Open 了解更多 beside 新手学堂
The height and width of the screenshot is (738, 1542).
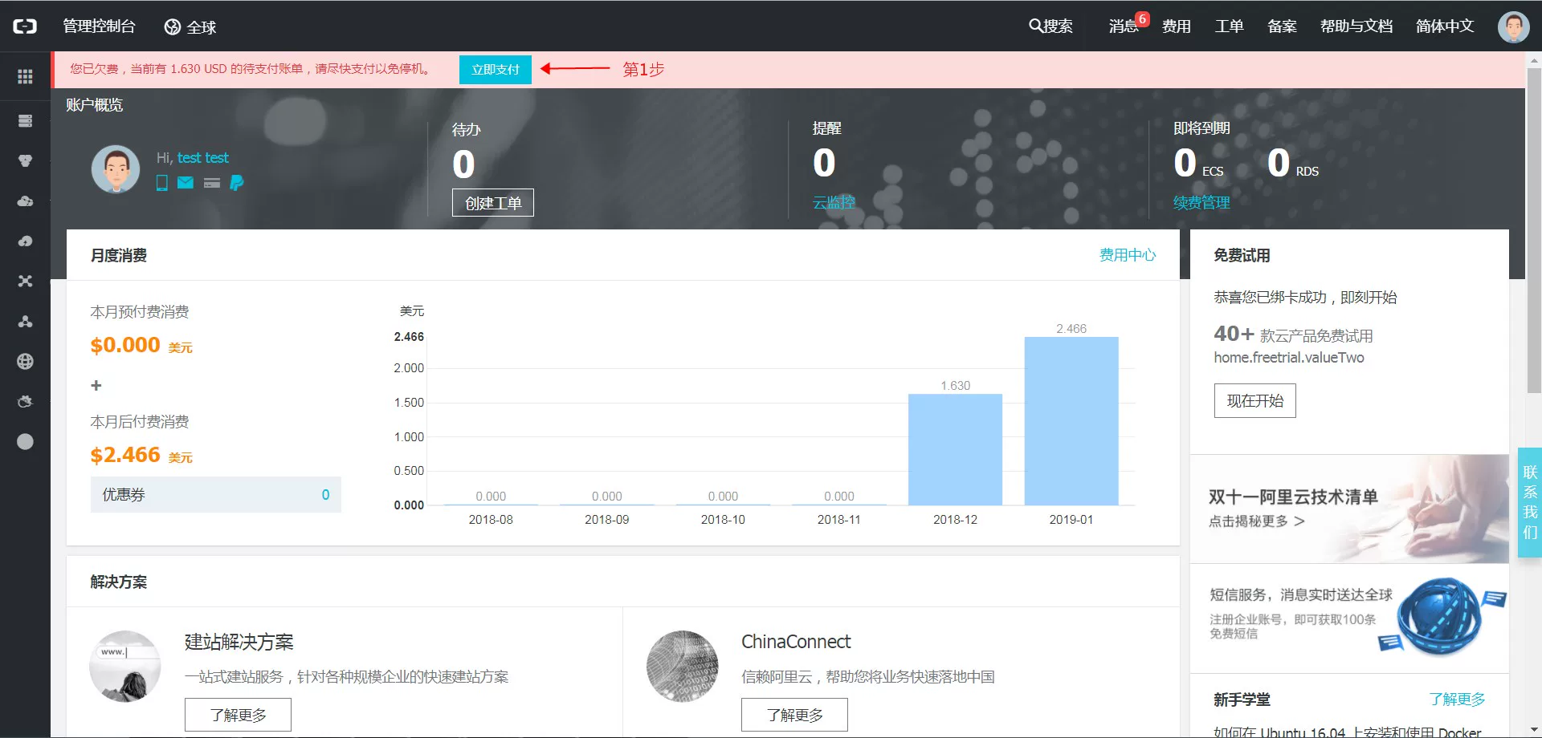click(1457, 699)
